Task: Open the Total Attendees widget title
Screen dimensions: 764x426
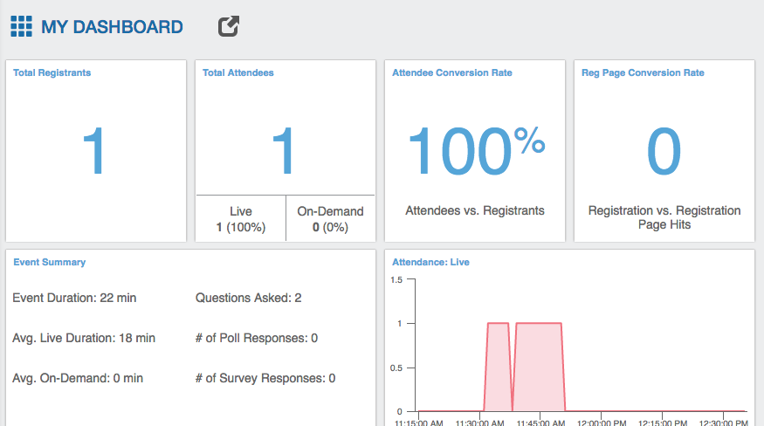Action: coord(238,73)
